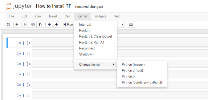Switch kernel to Python 2 (test)
Viewport: 209px width, 100px height.
[142, 71]
